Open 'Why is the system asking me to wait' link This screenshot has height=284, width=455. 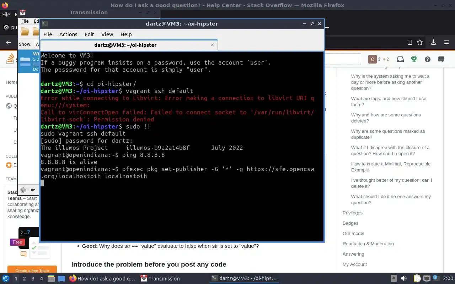tap(390, 82)
